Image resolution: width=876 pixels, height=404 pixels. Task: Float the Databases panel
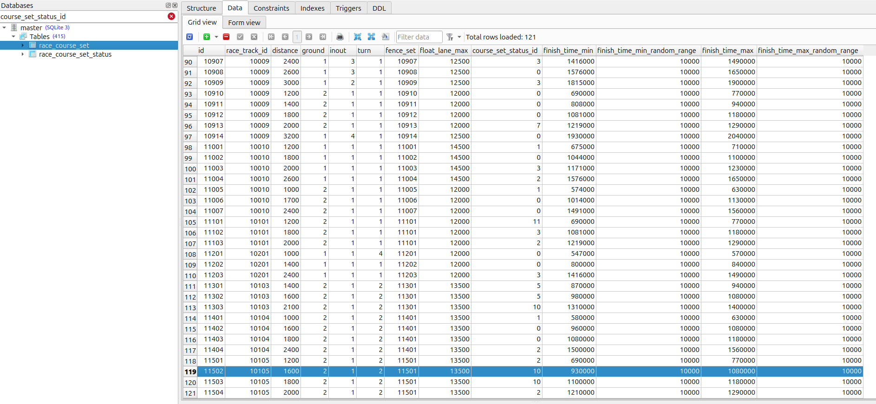tap(168, 5)
